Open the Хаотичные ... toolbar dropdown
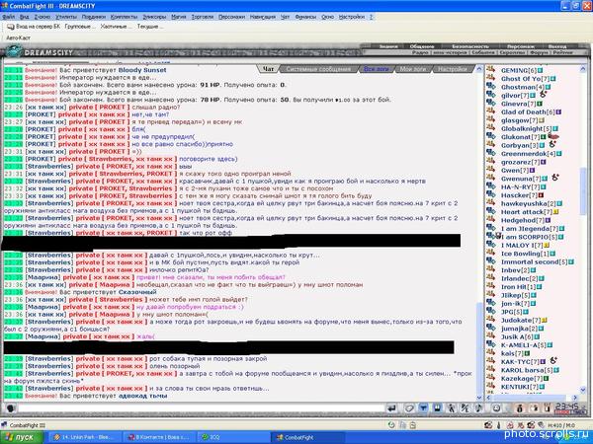This screenshot has height=444, width=593. 116,27
